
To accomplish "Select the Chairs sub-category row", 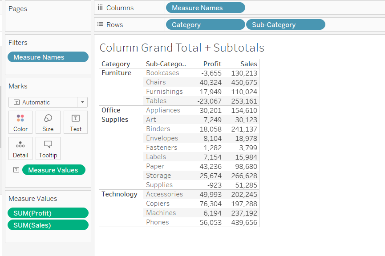I will 156,82.
